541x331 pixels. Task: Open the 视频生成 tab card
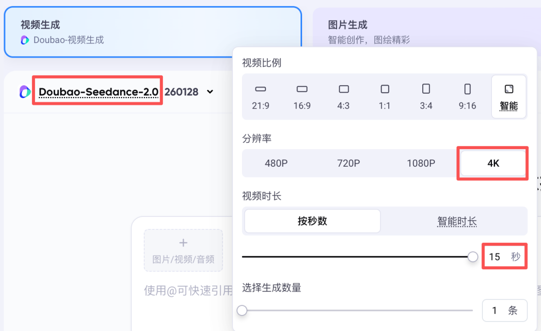coord(153,32)
